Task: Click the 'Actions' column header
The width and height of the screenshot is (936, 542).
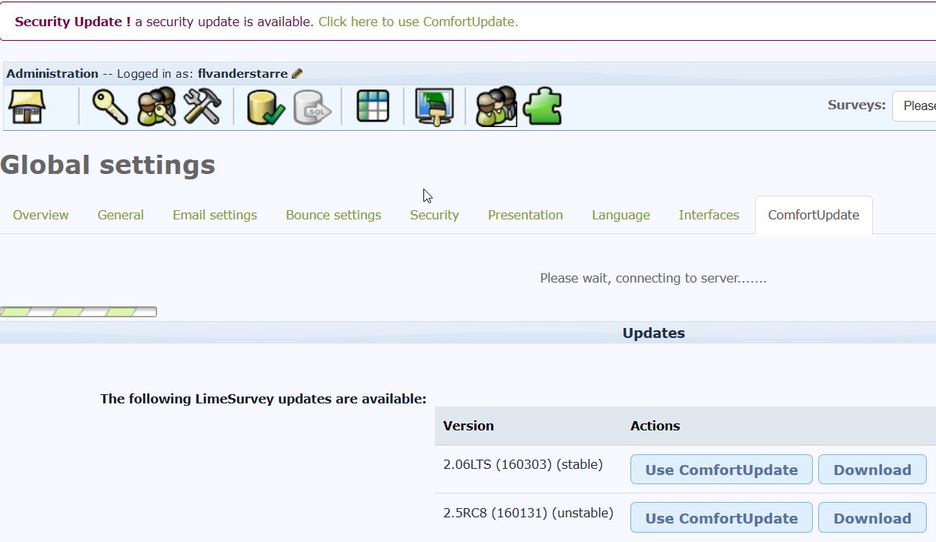Action: (655, 426)
